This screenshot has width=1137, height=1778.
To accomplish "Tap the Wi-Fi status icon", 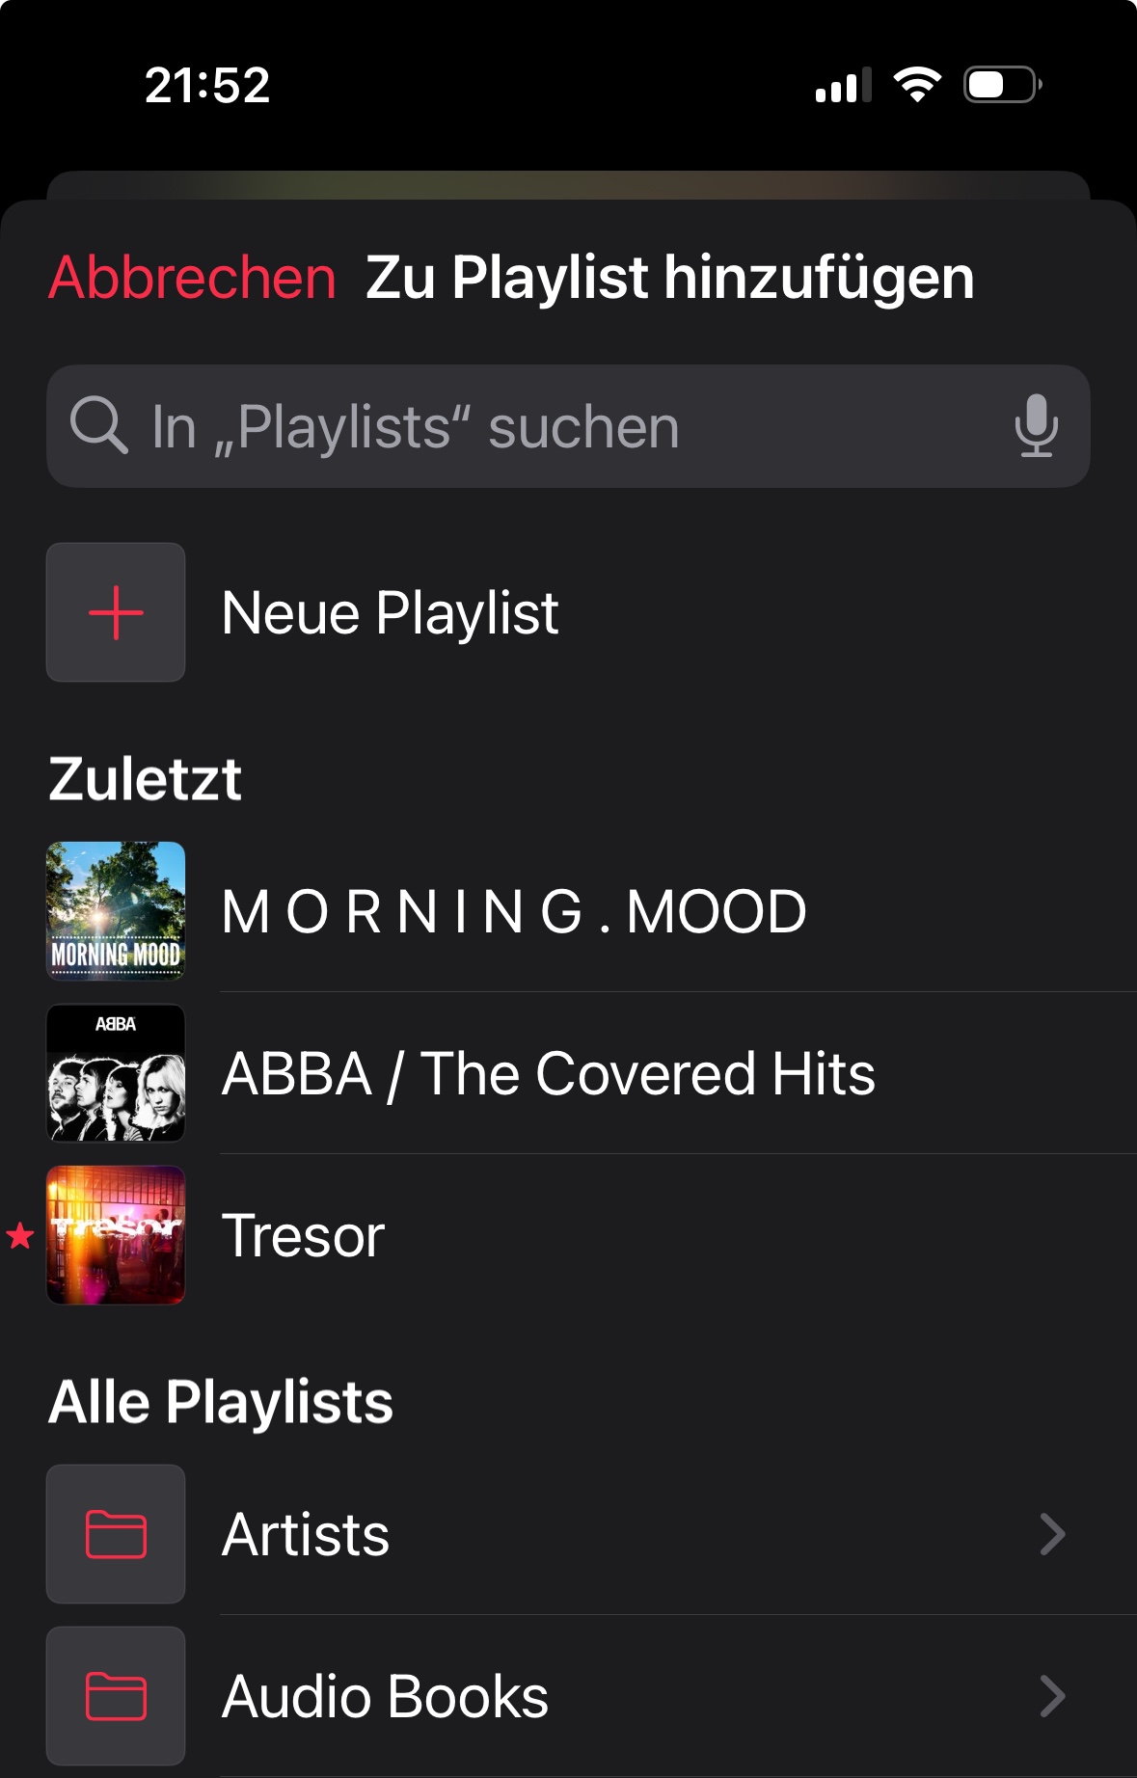I will 917,85.
